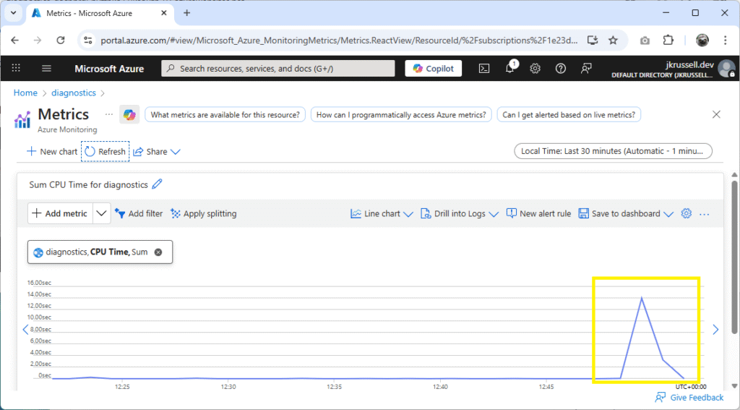
Task: Expand the Add metric dropdown arrow
Action: click(x=101, y=213)
